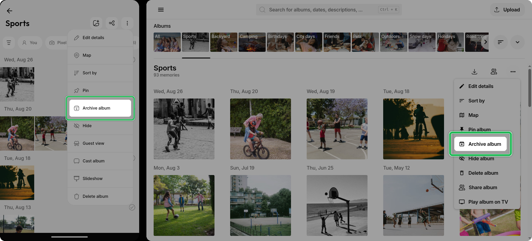Screen dimensions: 532x241
Task: Tap the You filter chip
Action: click(30, 43)
